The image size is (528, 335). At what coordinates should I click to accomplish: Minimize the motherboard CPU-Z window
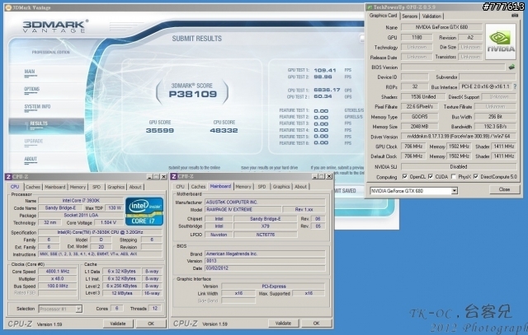pyautogui.click(x=315, y=176)
